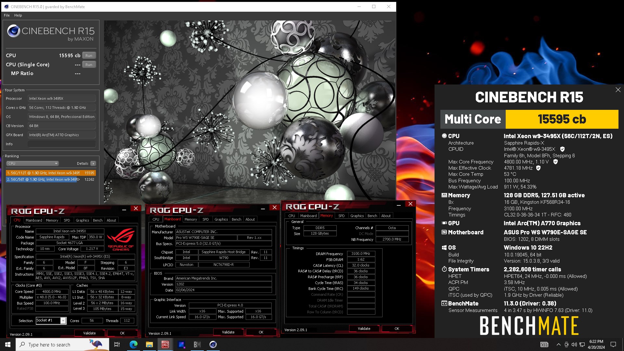Click the BenchMate code icon in panel

[444, 303]
